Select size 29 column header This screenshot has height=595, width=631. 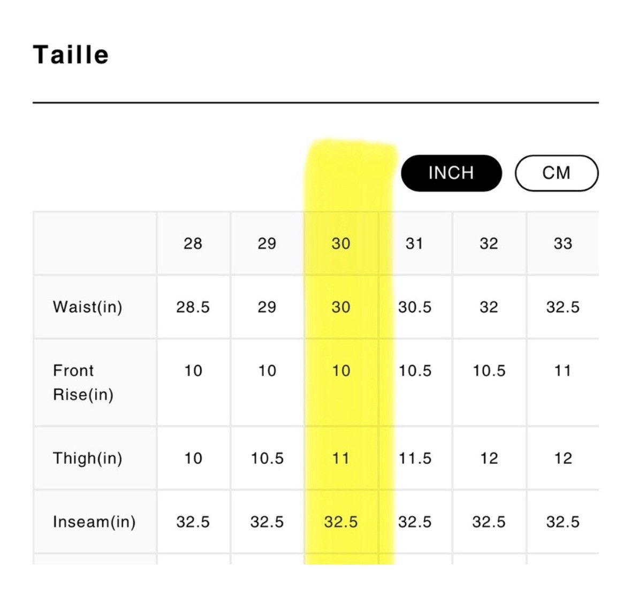pyautogui.click(x=267, y=243)
